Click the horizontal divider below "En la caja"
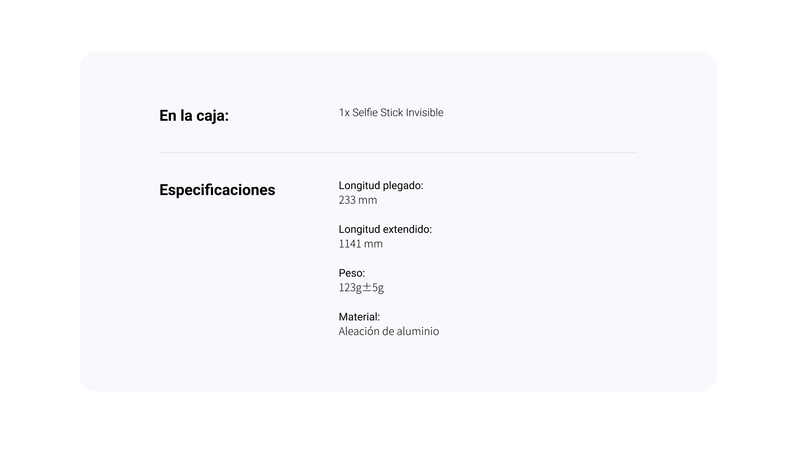 pyautogui.click(x=398, y=153)
